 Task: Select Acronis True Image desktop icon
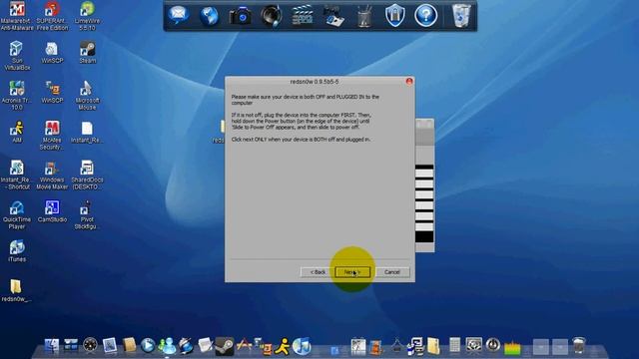(x=17, y=96)
